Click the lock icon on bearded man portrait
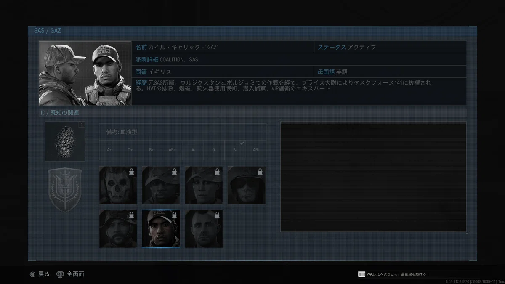The width and height of the screenshot is (505, 284). coord(131,215)
